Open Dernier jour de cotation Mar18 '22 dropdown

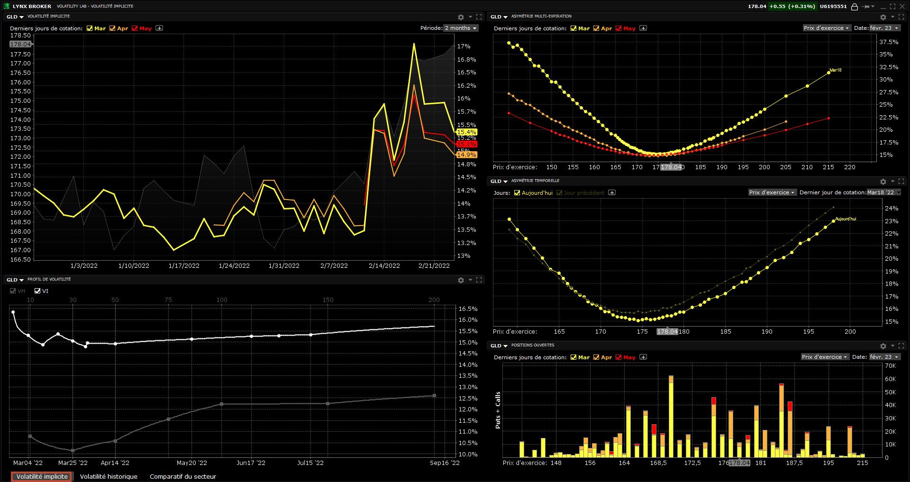(883, 192)
